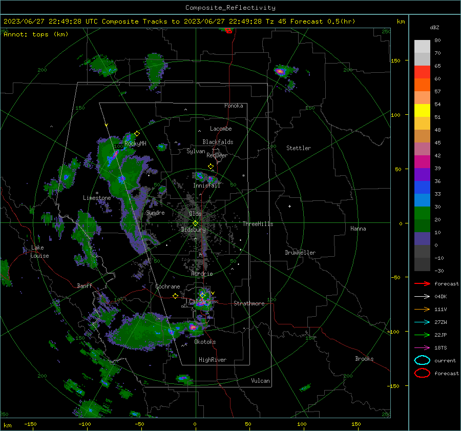Viewport: 461px width, 431px height.
Task: Pick the orange 57-60 dBZ swatch
Action: tap(422, 85)
